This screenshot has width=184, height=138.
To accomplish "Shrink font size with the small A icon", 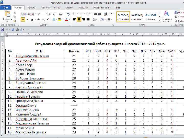I will 54,14.
